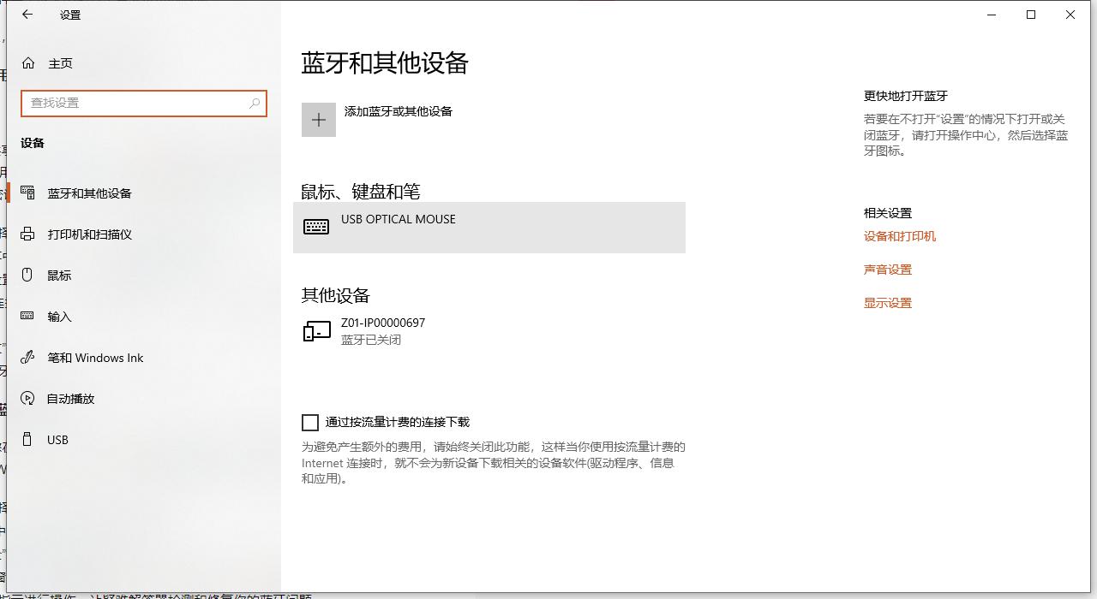Open 显示设置 from related settings
This screenshot has height=599, width=1097.
(887, 301)
